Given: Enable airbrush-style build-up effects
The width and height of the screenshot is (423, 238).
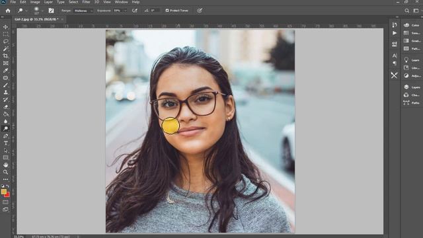Looking at the screenshot, I should tap(135, 11).
